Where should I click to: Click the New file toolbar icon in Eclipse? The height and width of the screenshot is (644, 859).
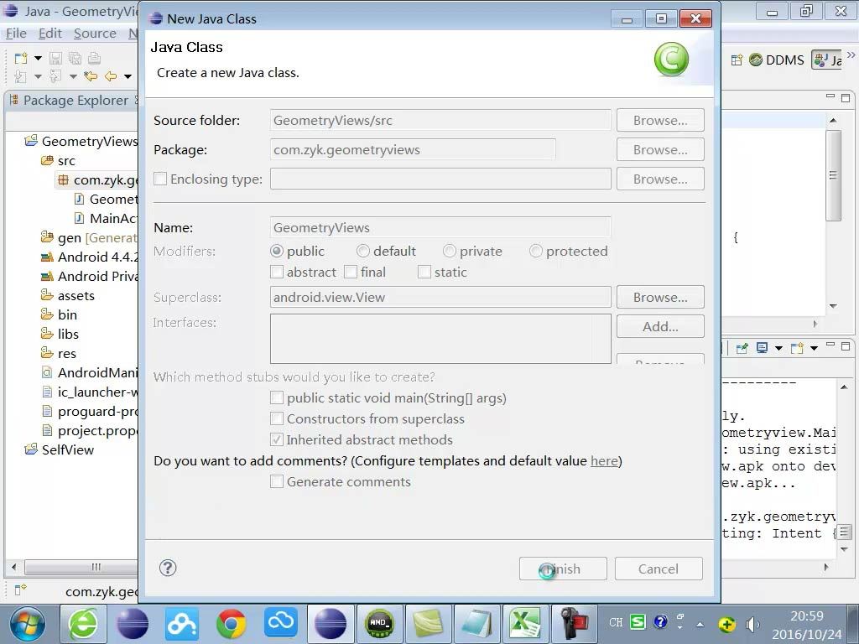21,58
